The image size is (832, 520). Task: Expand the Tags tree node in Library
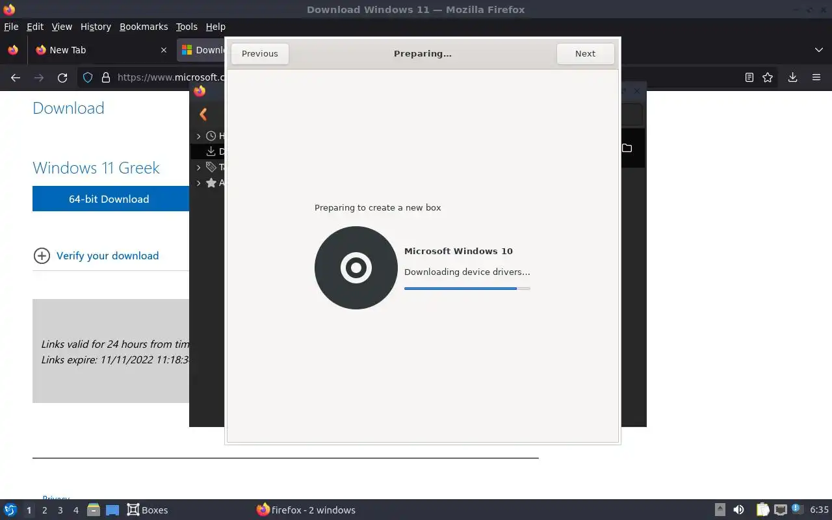199,167
